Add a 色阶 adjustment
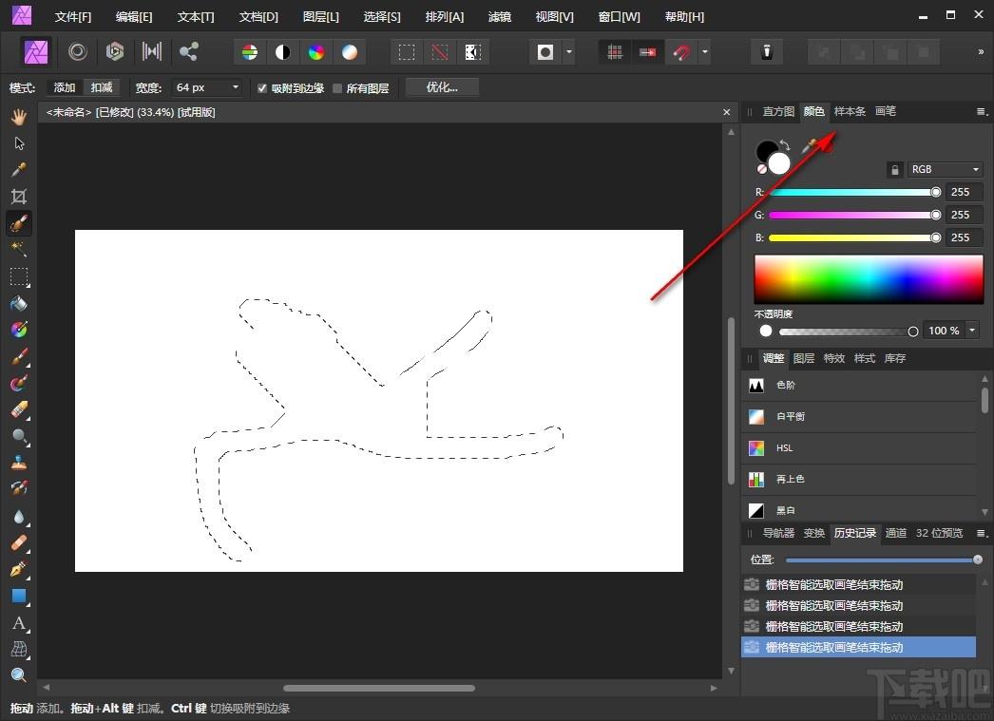 point(859,386)
